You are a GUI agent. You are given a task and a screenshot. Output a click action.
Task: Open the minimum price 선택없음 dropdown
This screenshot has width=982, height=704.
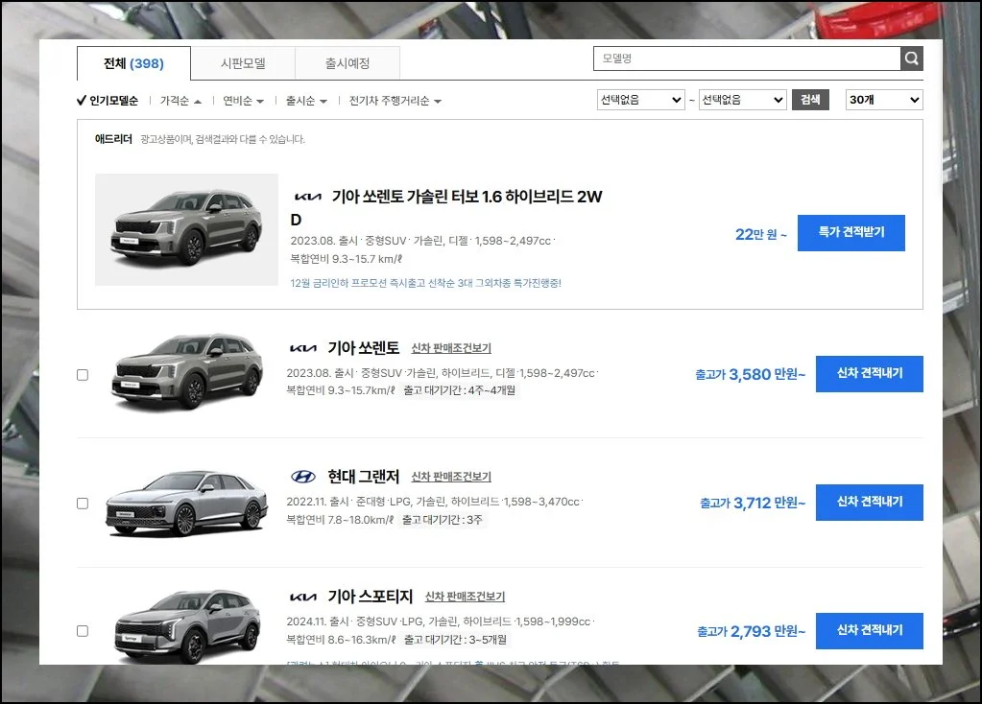(x=640, y=100)
